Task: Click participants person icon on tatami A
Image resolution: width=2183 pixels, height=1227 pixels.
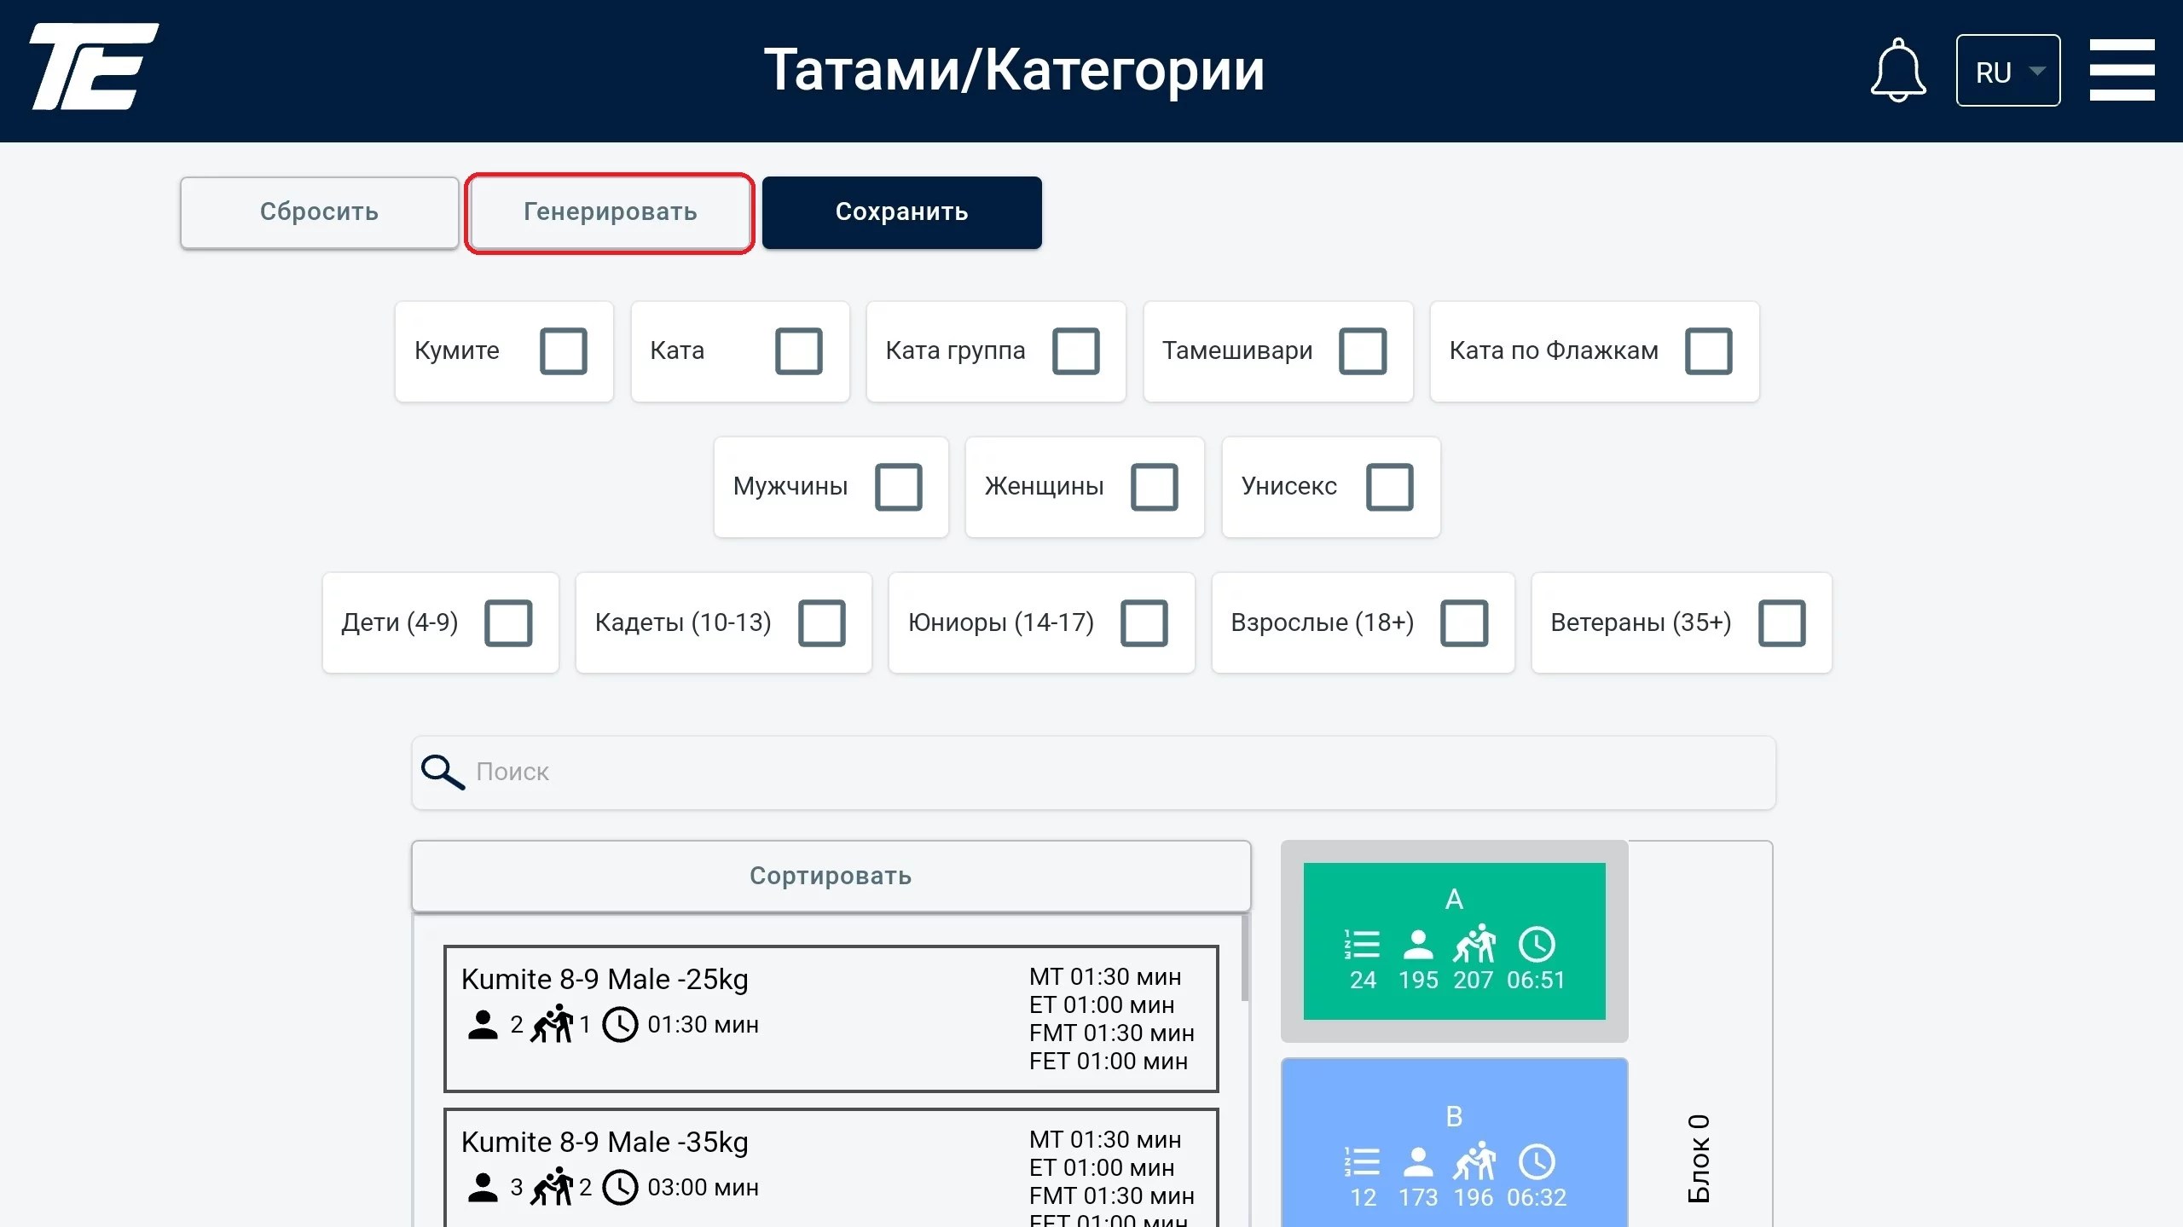Action: 1418,944
